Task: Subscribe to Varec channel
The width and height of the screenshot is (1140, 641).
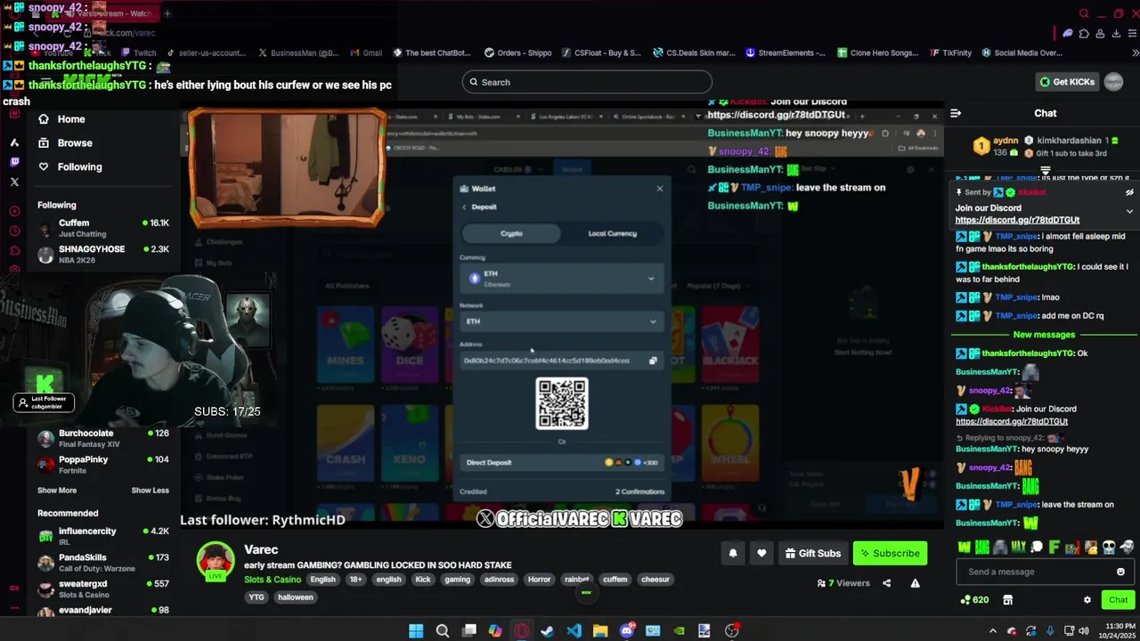Action: [890, 553]
